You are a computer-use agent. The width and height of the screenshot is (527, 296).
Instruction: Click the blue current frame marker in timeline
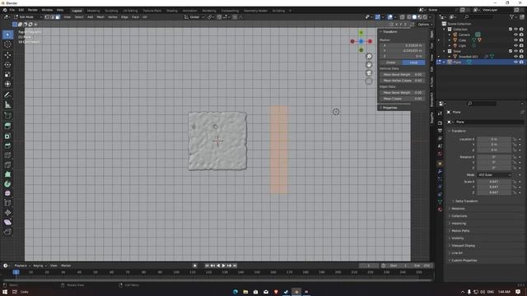pyautogui.click(x=16, y=272)
